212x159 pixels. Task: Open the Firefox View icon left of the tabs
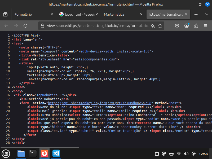(x=5, y=14)
